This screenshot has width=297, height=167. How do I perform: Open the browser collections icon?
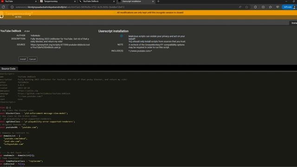(278, 7)
